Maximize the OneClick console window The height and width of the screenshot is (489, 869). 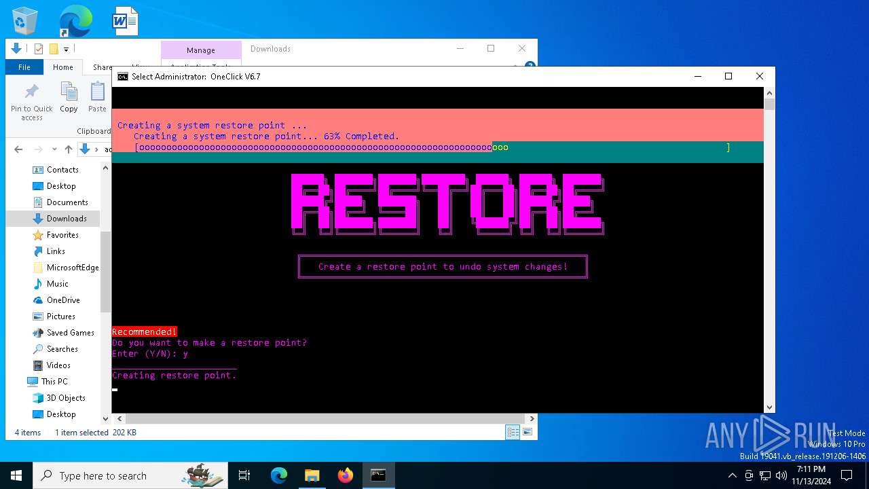[728, 77]
